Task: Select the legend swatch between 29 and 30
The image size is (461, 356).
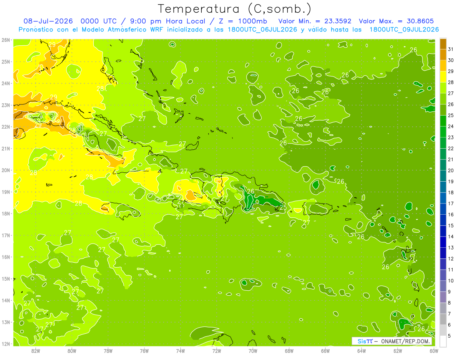Action: (443, 66)
